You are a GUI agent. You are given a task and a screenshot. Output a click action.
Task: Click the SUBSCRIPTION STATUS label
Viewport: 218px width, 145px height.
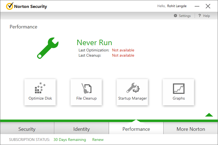[x=29, y=140]
